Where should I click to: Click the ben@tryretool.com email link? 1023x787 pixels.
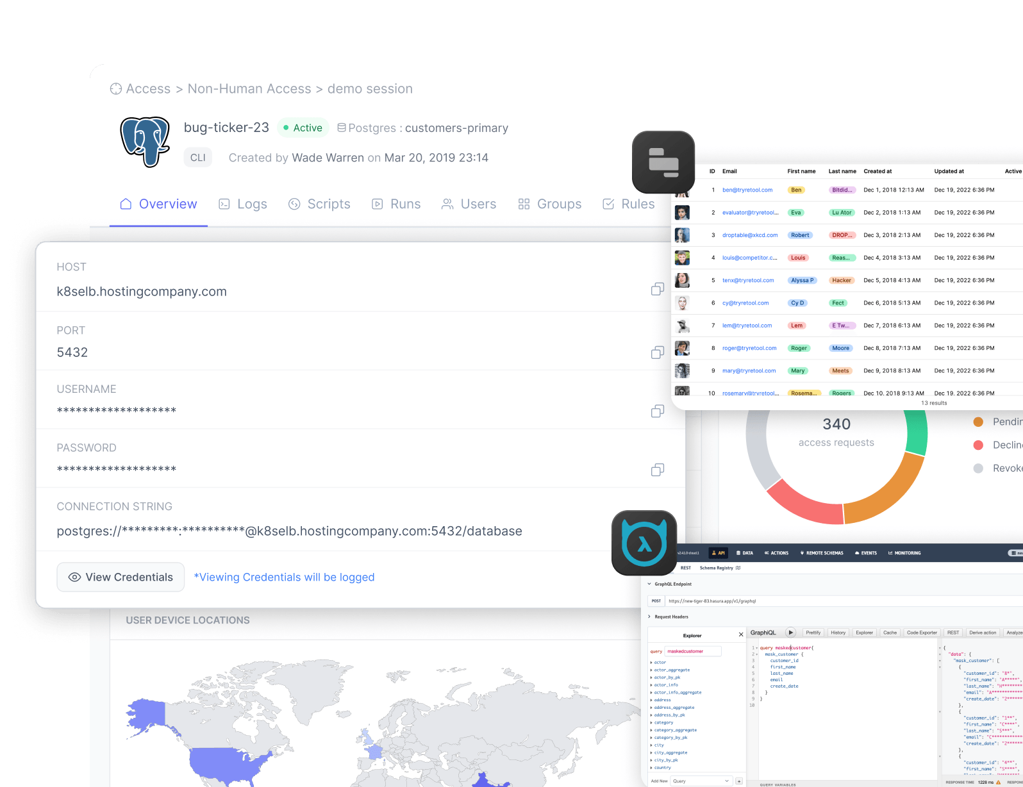coord(747,190)
